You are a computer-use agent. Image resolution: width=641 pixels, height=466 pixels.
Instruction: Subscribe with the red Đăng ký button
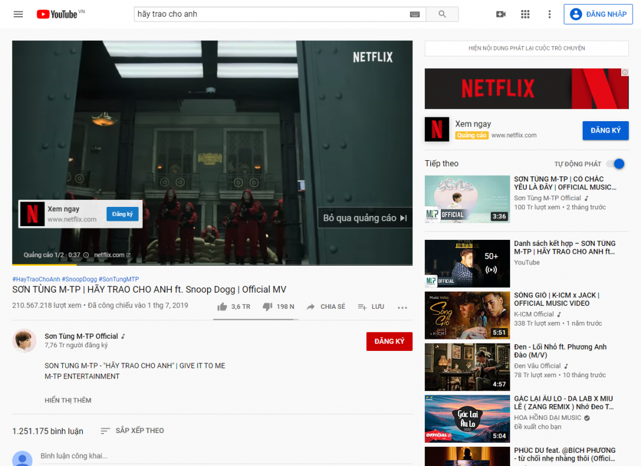coord(389,341)
